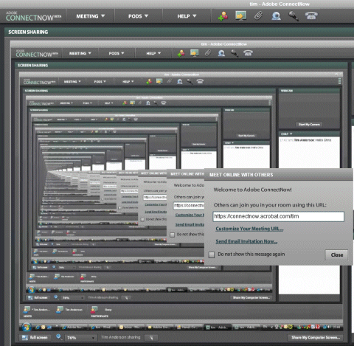The width and height of the screenshot is (354, 346).
Task: Click 'Send Email Invitation Now...' link in front dialog
Action: (246, 241)
